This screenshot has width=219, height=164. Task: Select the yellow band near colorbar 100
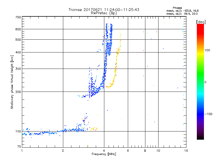[200, 50]
